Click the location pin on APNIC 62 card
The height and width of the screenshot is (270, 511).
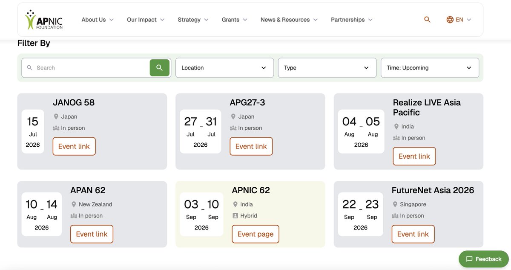[x=235, y=204]
